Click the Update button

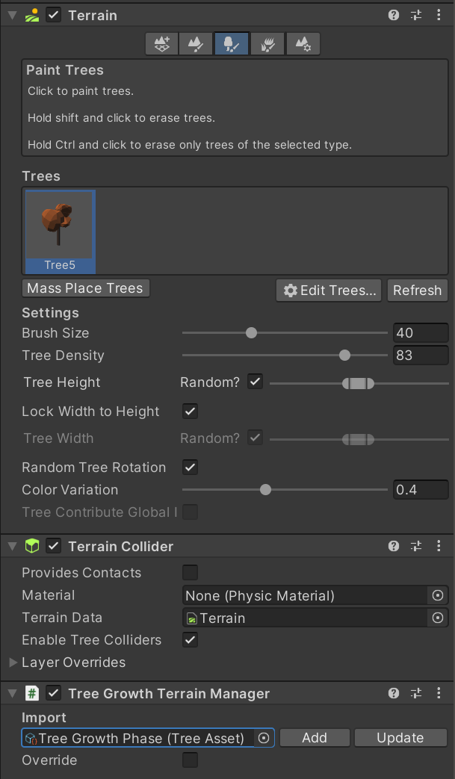400,738
